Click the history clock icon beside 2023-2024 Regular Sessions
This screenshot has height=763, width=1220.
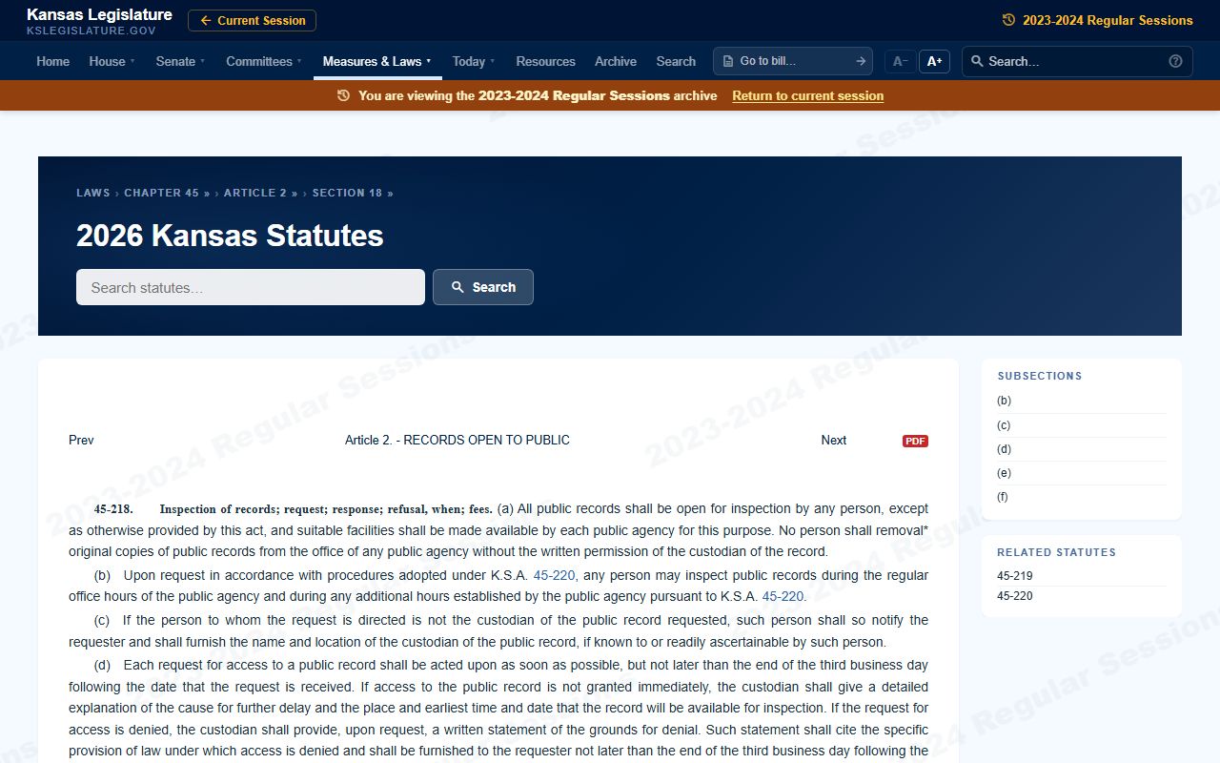pyautogui.click(x=1008, y=20)
